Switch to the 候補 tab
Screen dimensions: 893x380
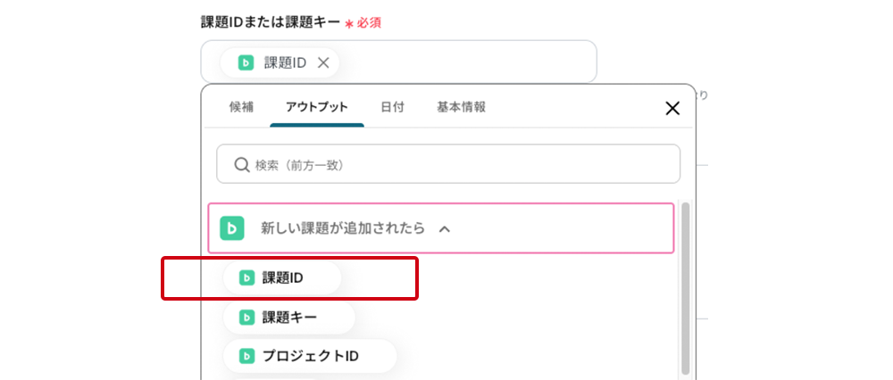pyautogui.click(x=241, y=107)
